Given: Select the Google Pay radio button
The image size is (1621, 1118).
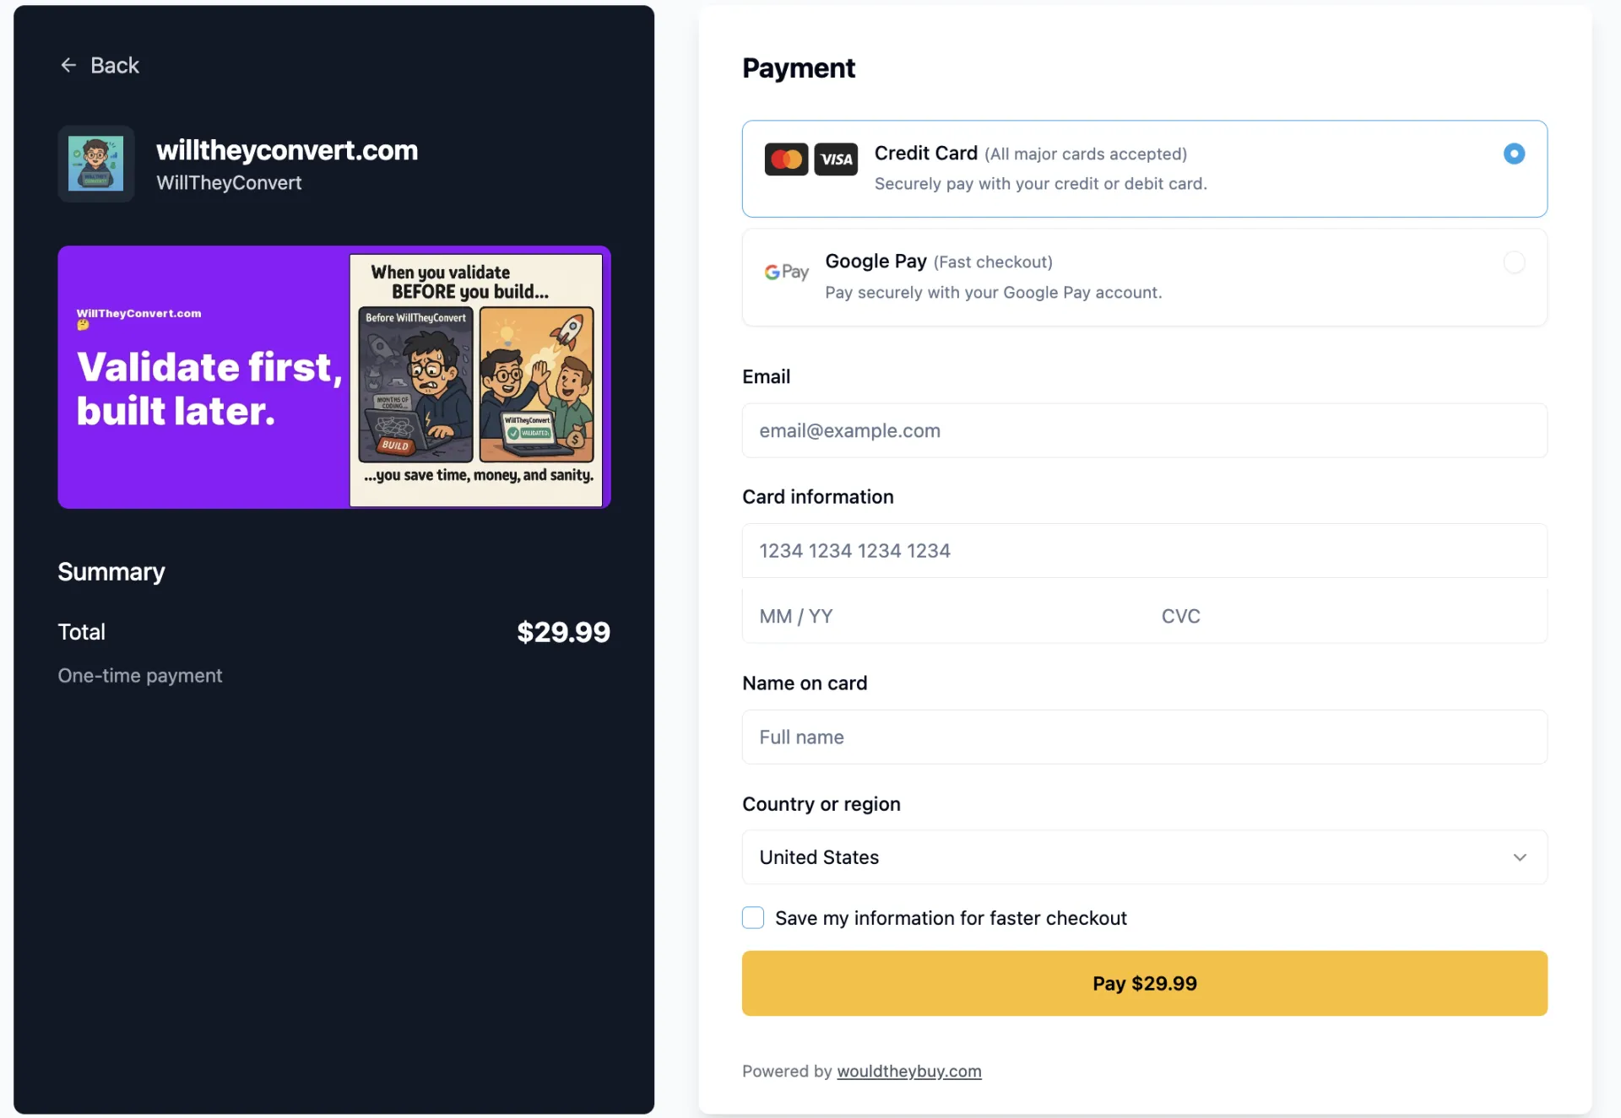Looking at the screenshot, I should 1514,262.
